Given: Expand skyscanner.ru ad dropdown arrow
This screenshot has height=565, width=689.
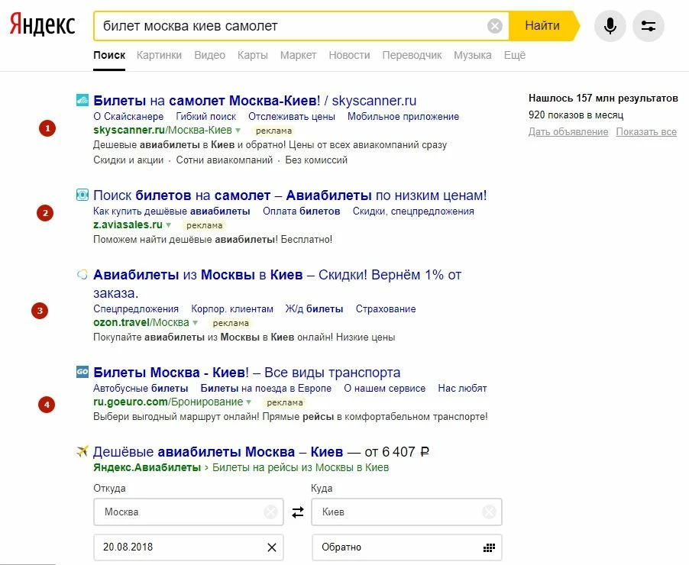Looking at the screenshot, I should point(238,131).
